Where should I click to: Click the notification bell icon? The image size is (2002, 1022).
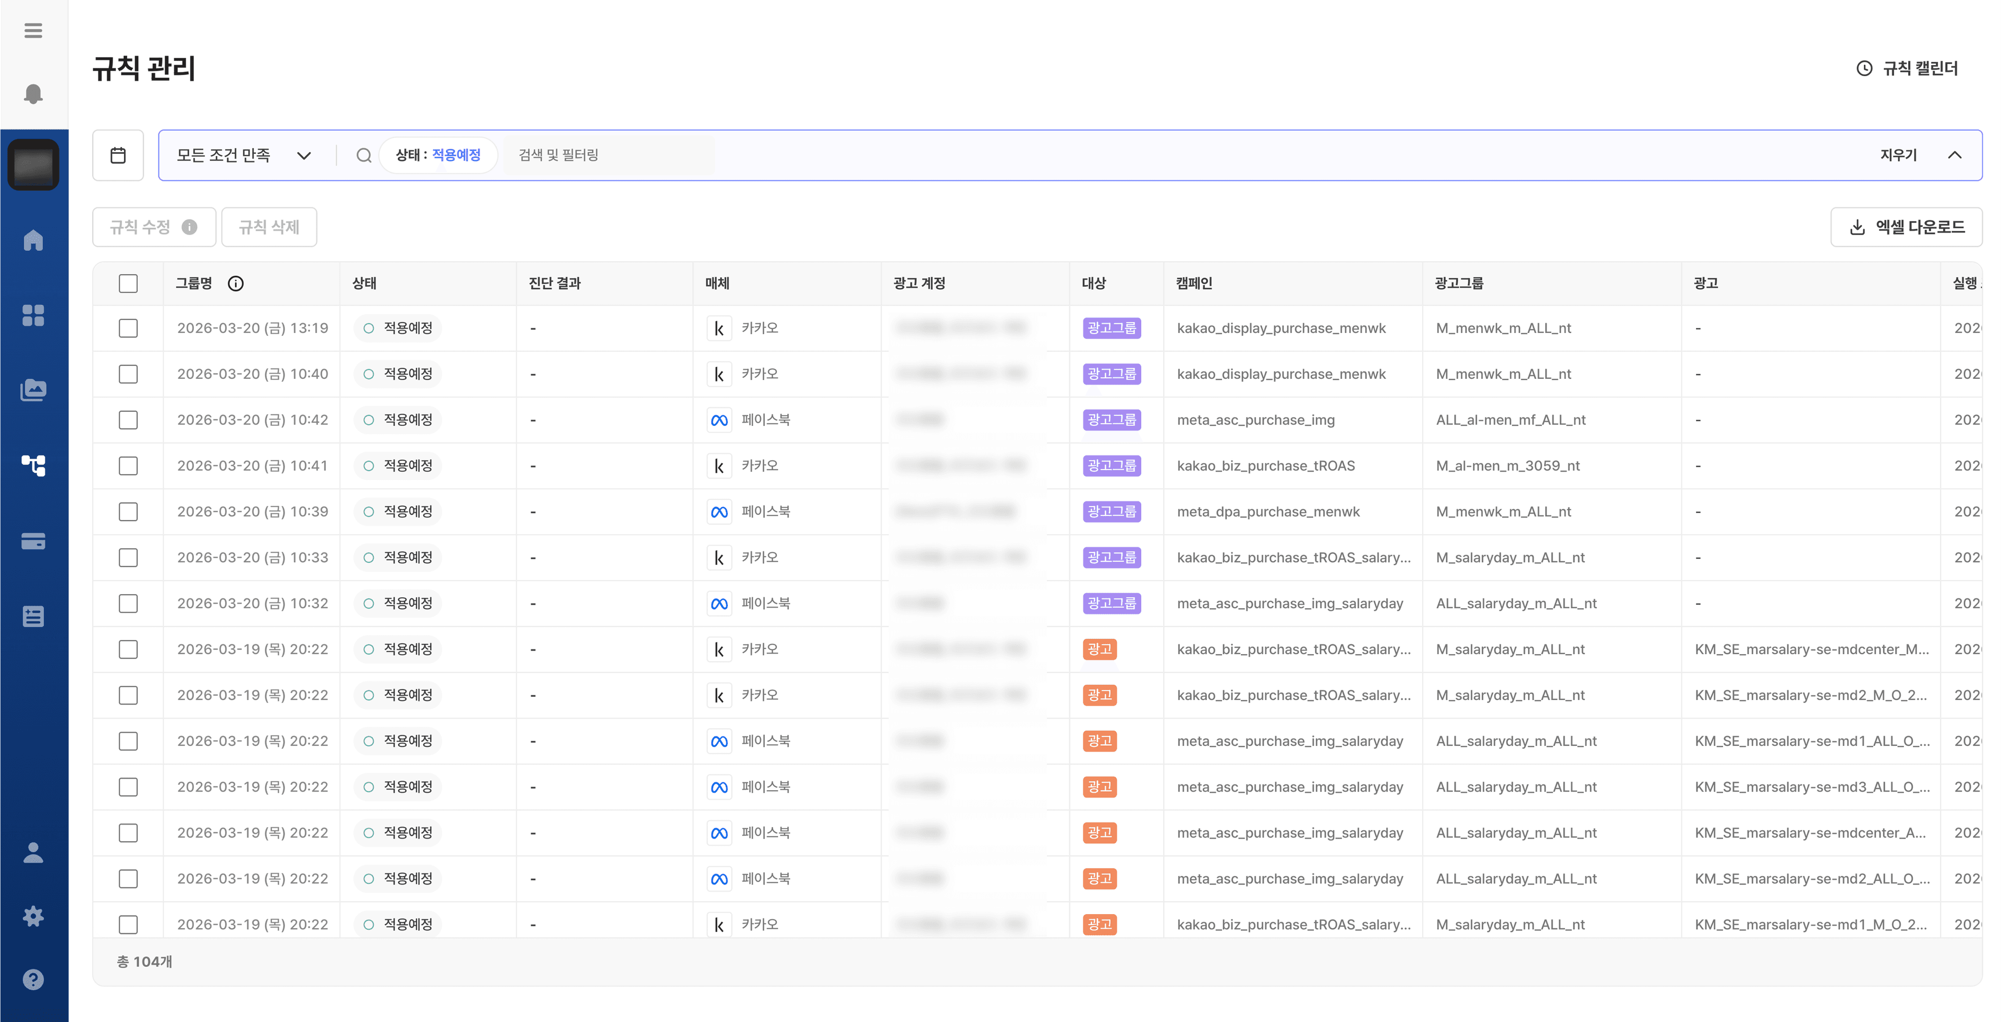tap(33, 94)
